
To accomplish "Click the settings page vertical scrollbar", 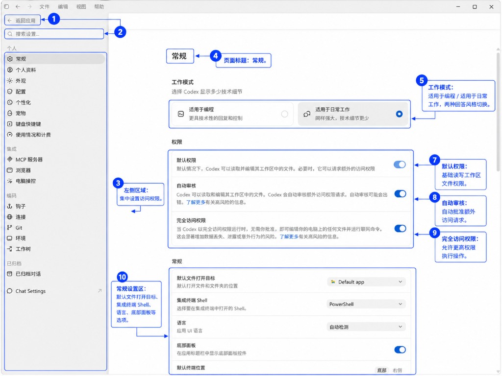I will click(x=498, y=112).
